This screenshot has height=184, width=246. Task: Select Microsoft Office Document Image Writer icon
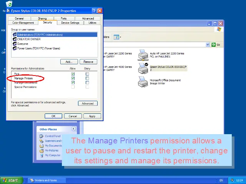(x=143, y=82)
